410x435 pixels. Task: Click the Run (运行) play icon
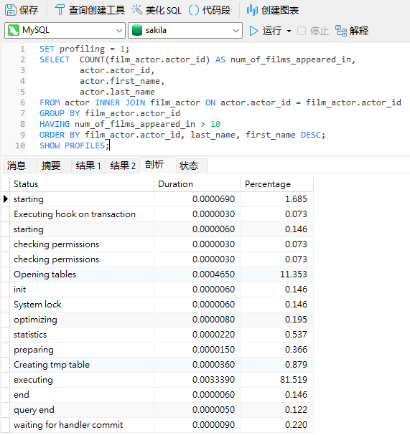(253, 31)
